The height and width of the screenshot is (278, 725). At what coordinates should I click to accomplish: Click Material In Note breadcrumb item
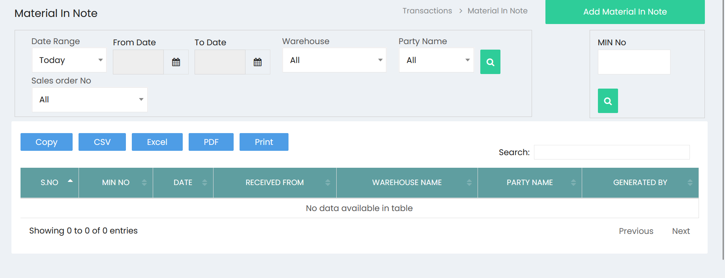pyautogui.click(x=498, y=11)
